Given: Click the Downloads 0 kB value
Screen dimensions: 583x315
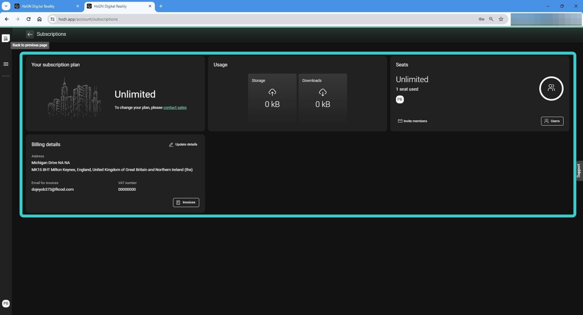Looking at the screenshot, I should click(x=323, y=104).
